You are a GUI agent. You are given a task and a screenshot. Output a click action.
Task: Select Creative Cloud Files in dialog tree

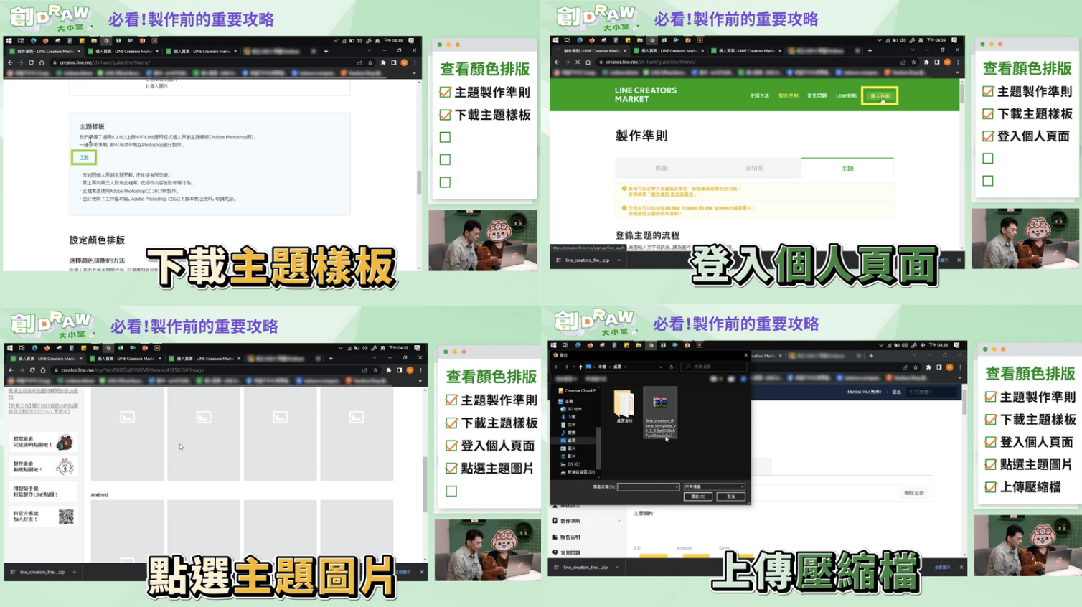(578, 390)
